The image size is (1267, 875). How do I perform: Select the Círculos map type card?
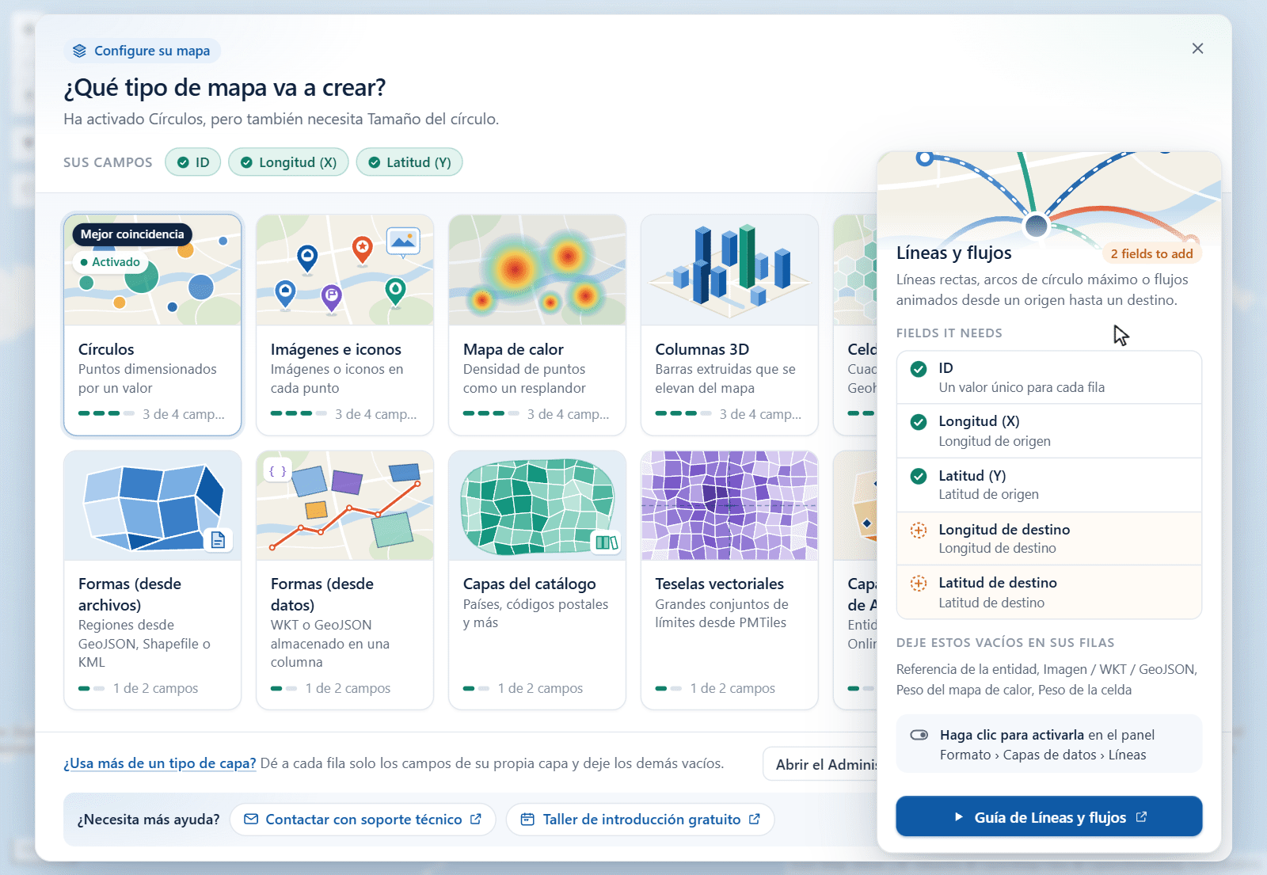(152, 325)
